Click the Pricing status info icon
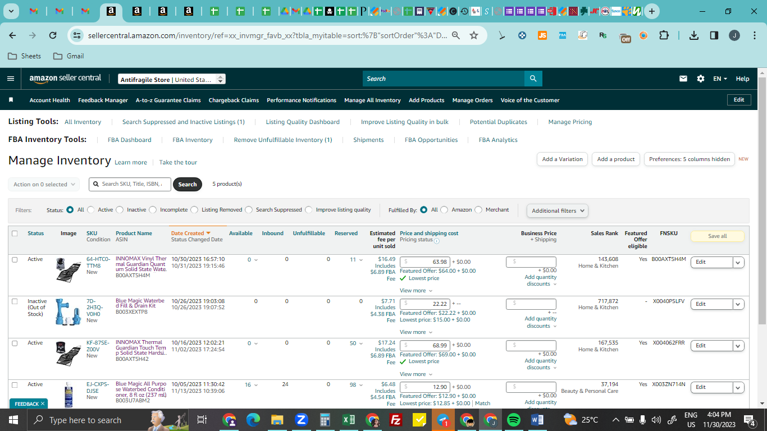 437,241
